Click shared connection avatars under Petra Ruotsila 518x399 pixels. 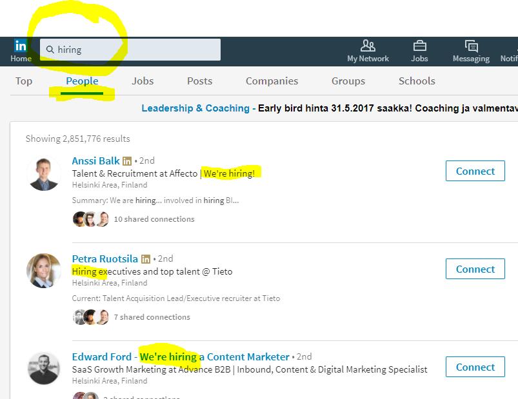pos(91,317)
